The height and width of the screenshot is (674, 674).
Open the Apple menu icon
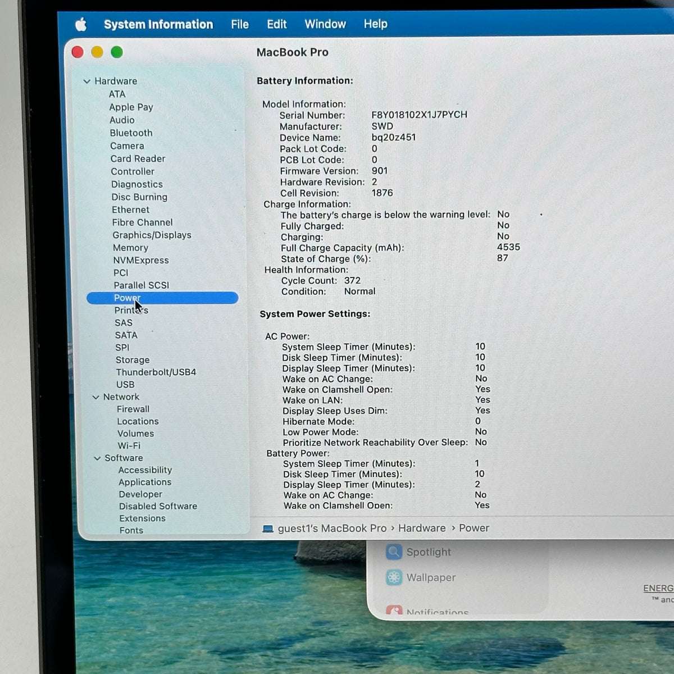coord(81,24)
